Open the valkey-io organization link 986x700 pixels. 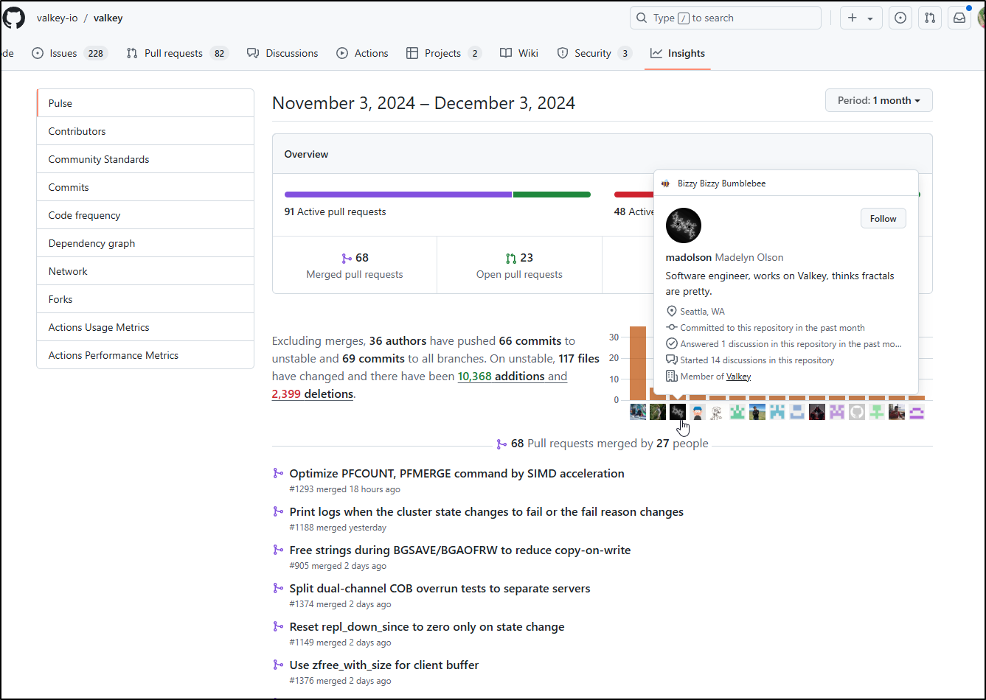pyautogui.click(x=57, y=18)
